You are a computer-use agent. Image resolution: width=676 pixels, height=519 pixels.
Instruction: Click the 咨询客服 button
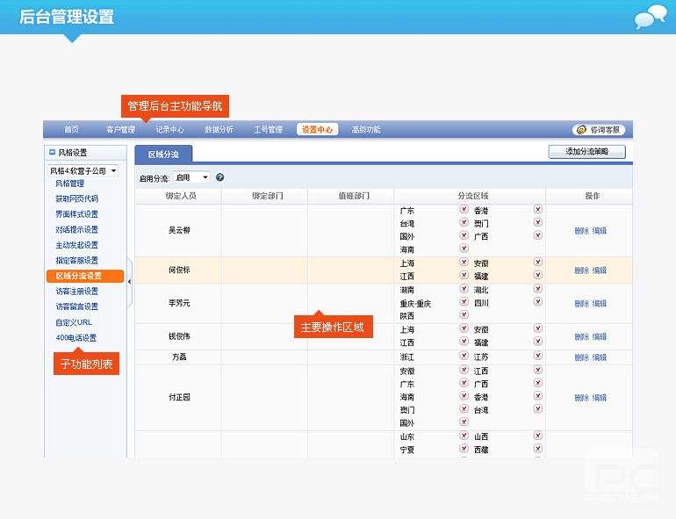[599, 129]
